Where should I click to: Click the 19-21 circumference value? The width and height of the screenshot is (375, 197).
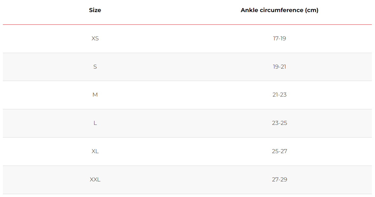[279, 67]
